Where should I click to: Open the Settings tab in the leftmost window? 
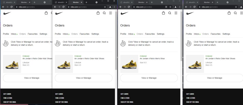coord(43,34)
